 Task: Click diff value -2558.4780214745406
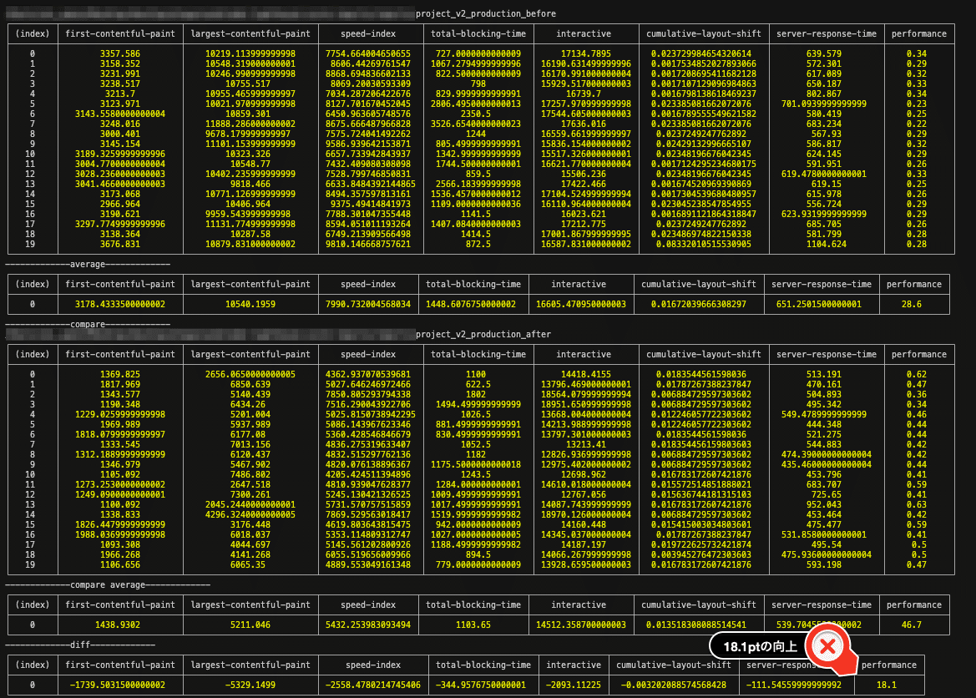373,685
